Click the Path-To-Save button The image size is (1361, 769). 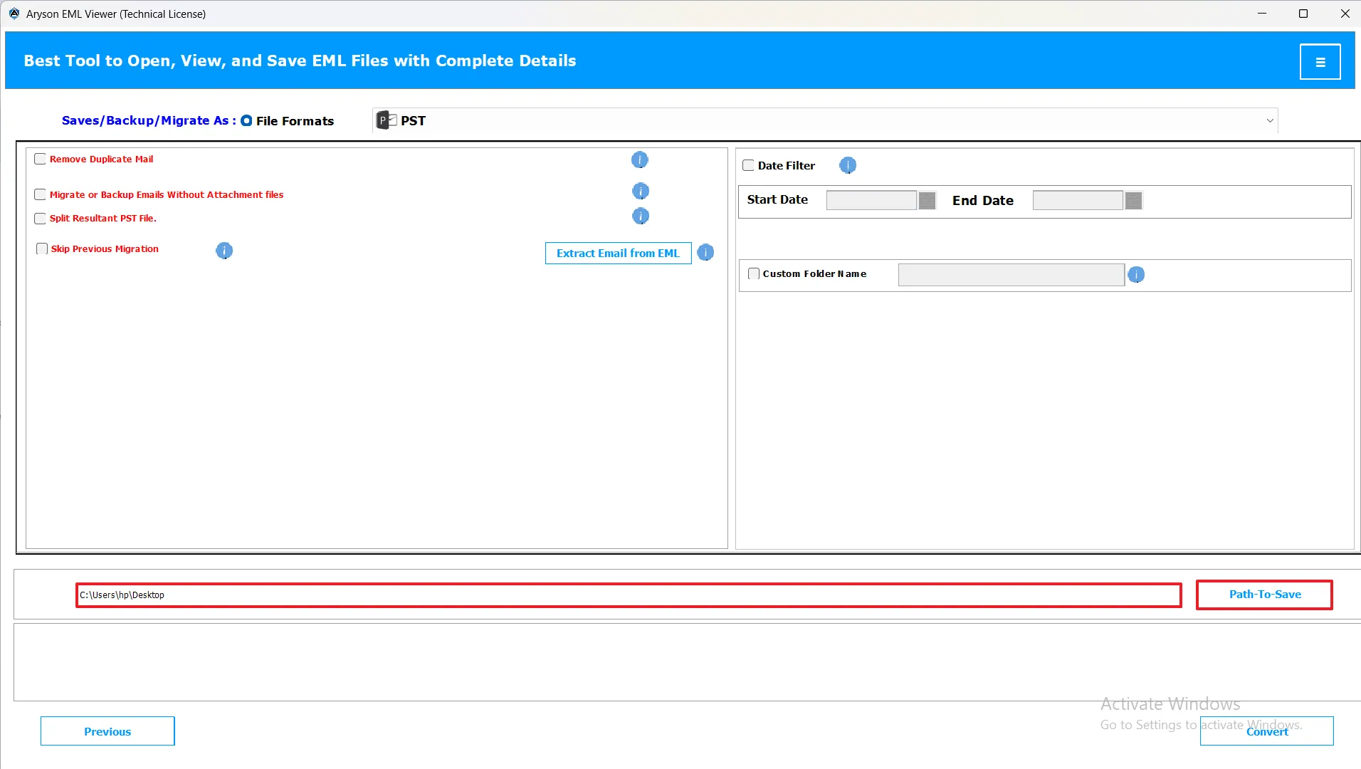(1264, 595)
